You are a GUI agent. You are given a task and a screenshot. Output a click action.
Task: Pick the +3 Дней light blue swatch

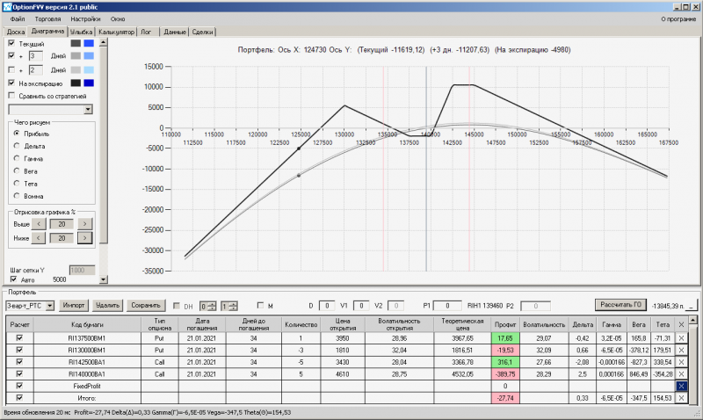point(89,55)
